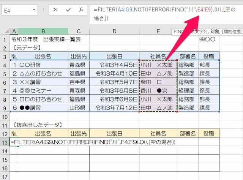Select column B header
The height and width of the screenshot is (180, 243).
pyautogui.click(x=43, y=31)
